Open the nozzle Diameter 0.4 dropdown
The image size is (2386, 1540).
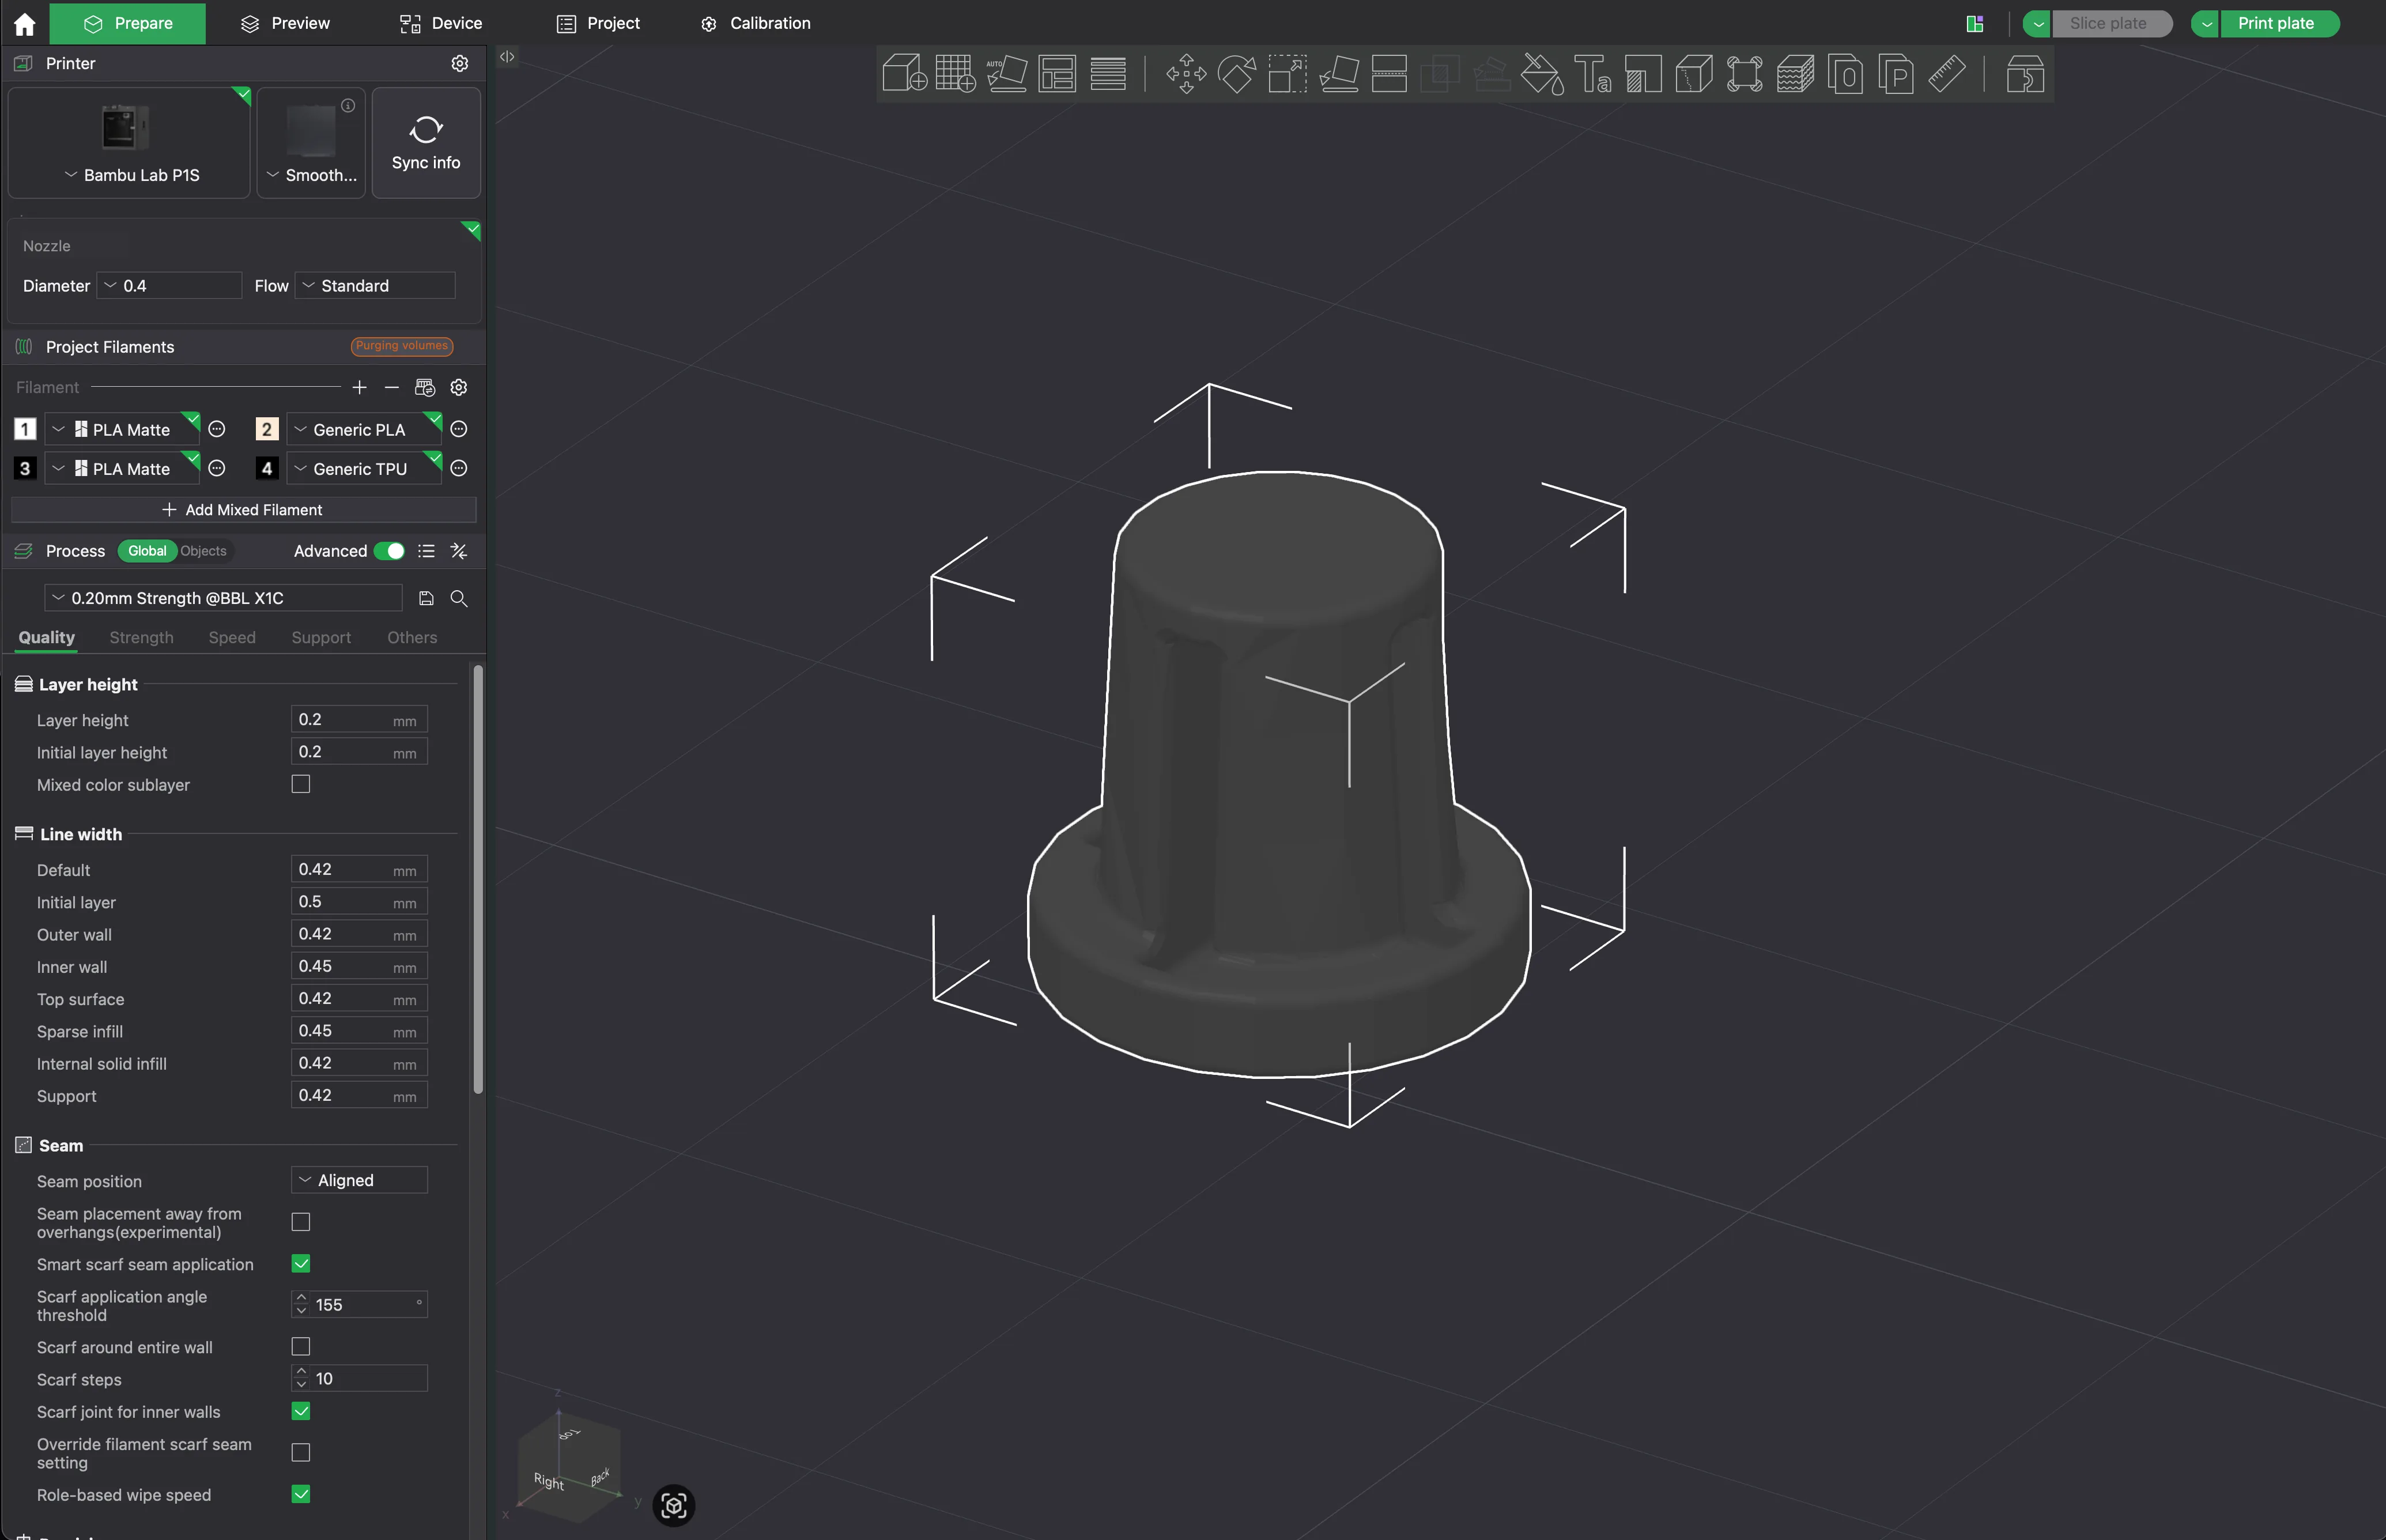point(170,286)
